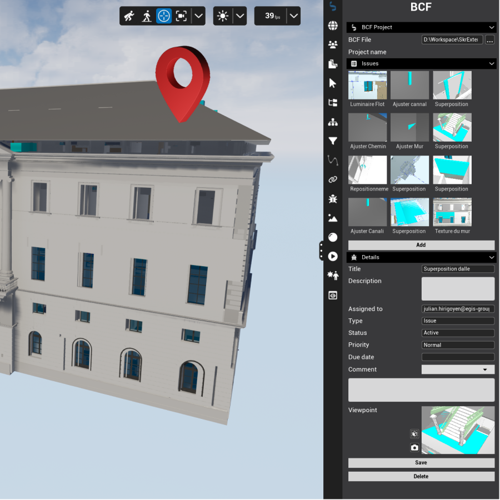Expand the navigation modes dropdown arrow
This screenshot has height=500, width=500.
[x=199, y=16]
